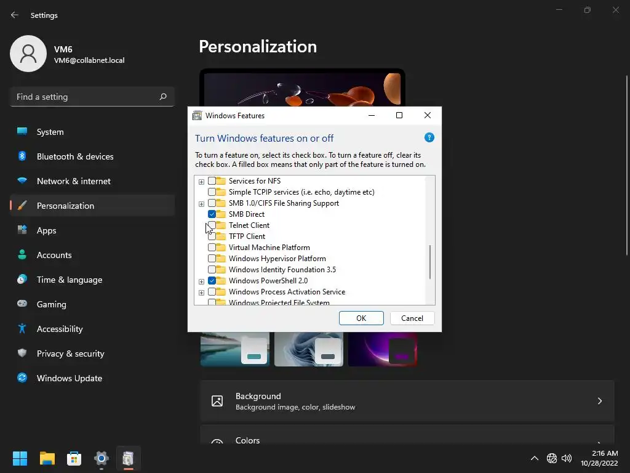Enable the Services for NFS checkbox
630x473 pixels.
tap(212, 181)
